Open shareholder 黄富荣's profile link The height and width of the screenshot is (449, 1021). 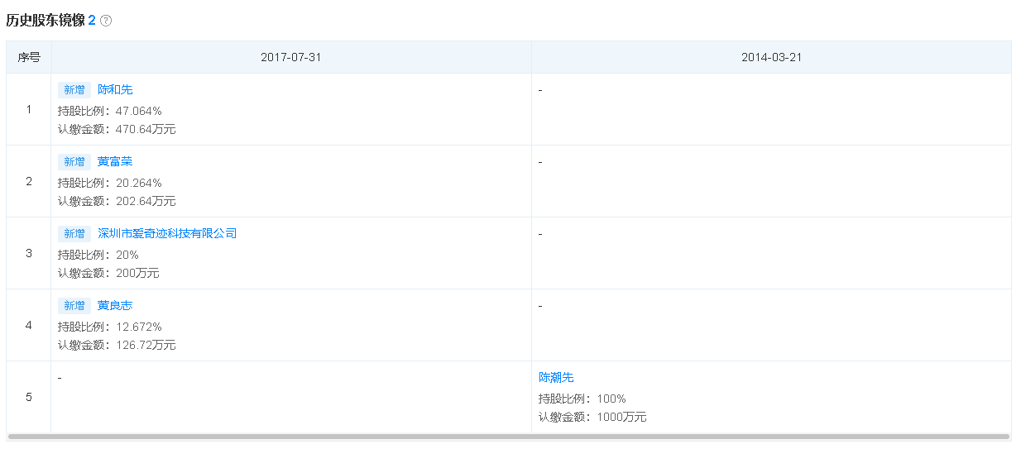click(115, 161)
